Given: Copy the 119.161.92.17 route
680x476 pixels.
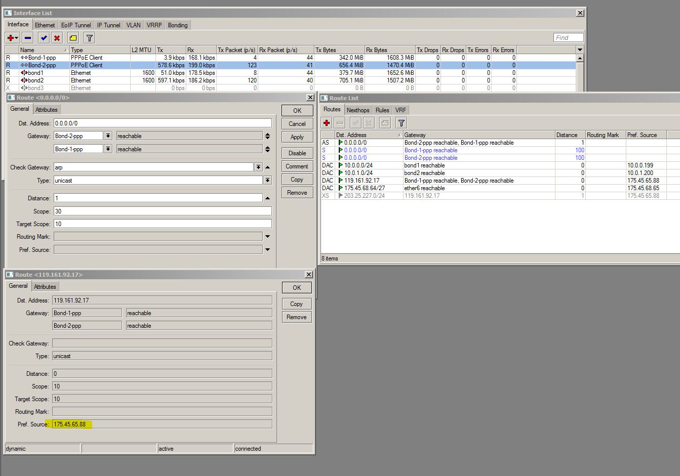Looking at the screenshot, I should (x=296, y=304).
